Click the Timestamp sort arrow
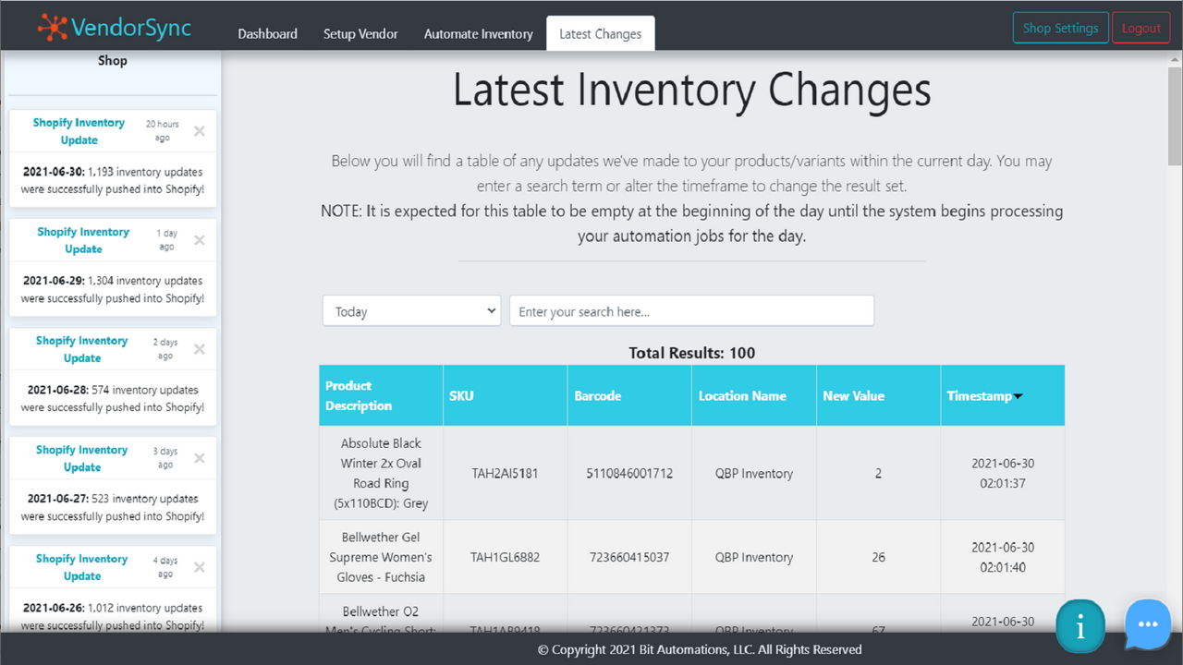Image resolution: width=1183 pixels, height=665 pixels. 1018,396
